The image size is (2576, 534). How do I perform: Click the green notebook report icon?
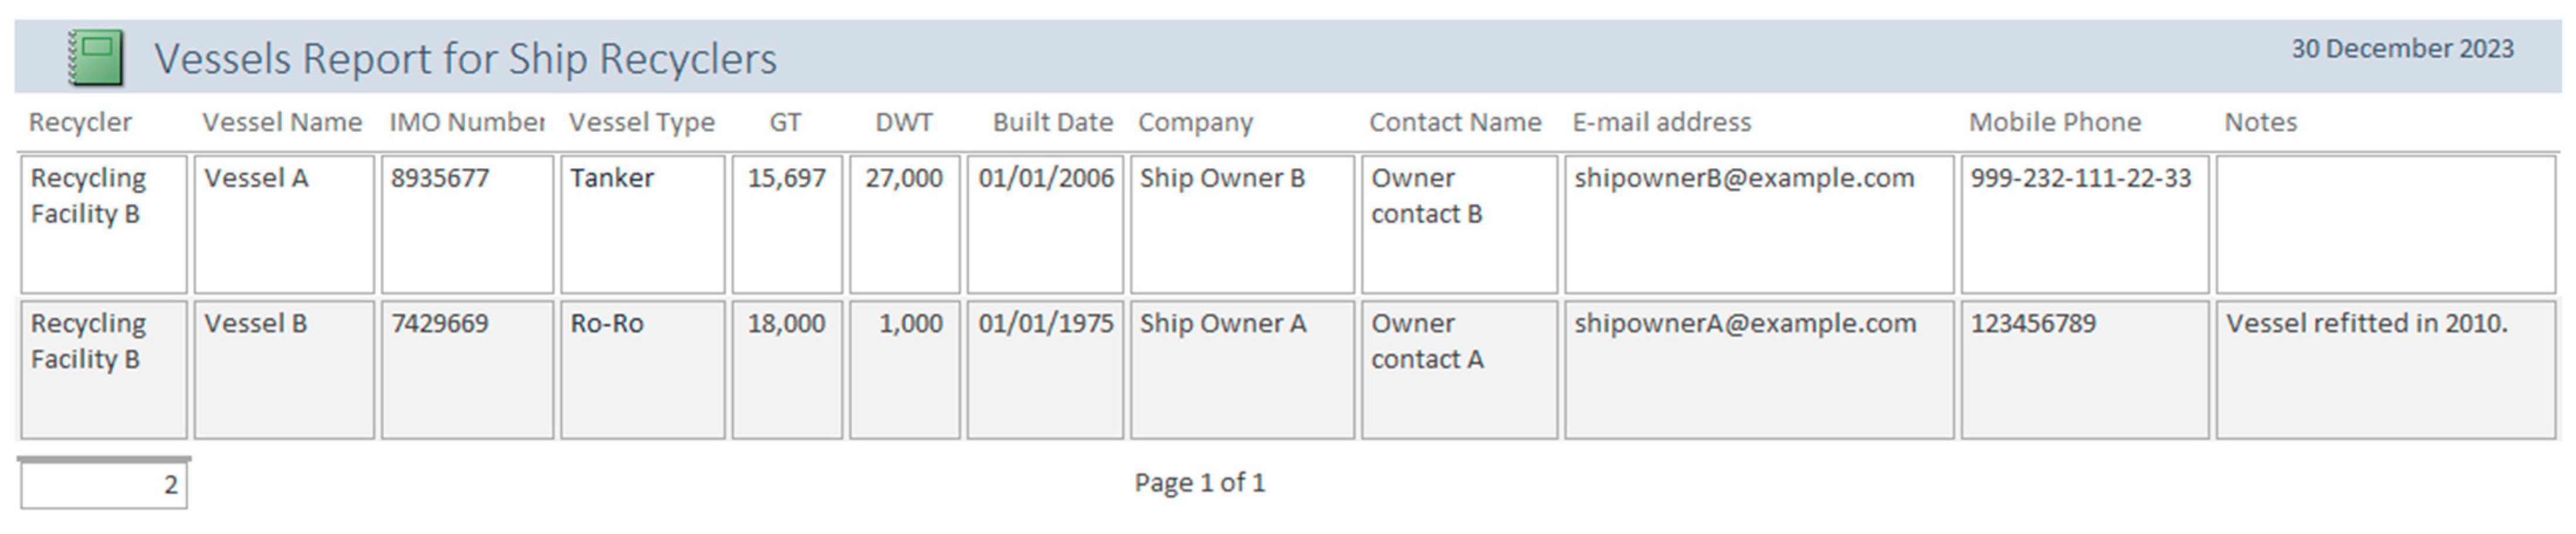96,57
